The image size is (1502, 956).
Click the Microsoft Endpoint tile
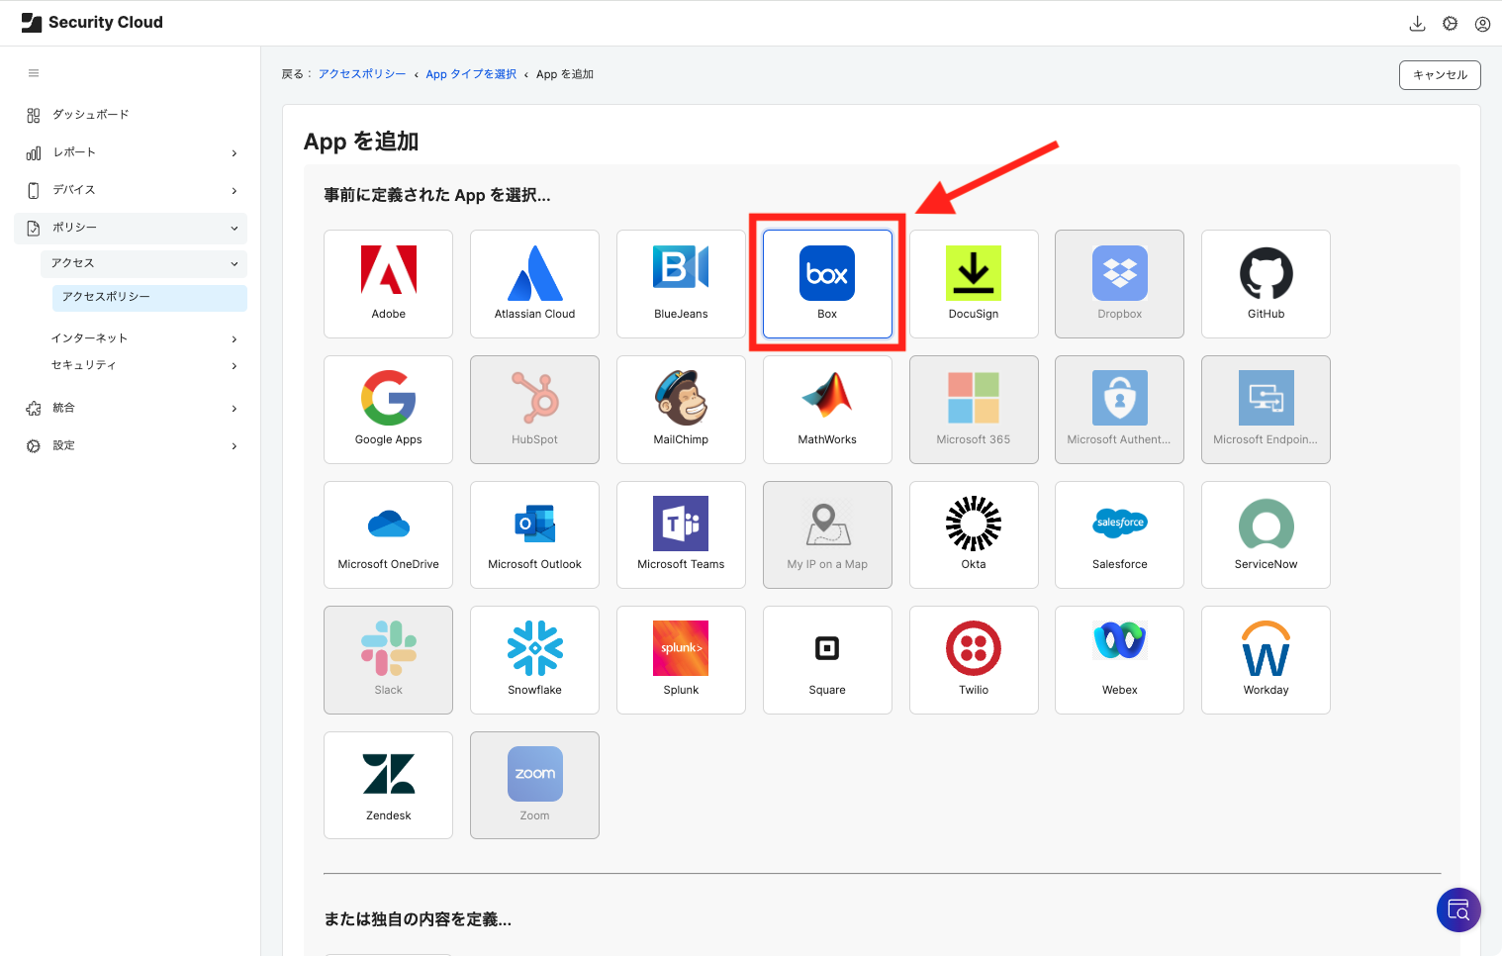[1266, 410]
